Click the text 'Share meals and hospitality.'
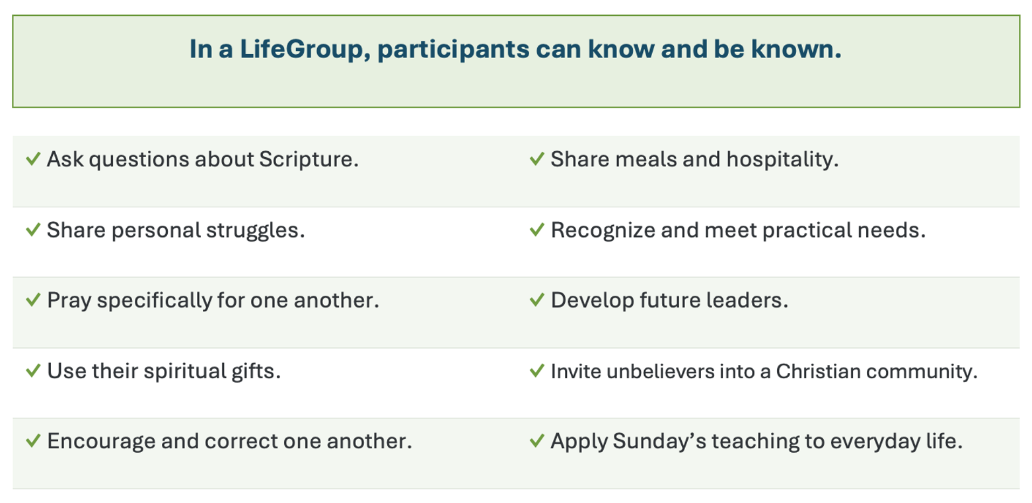This screenshot has height=503, width=1032. [694, 160]
